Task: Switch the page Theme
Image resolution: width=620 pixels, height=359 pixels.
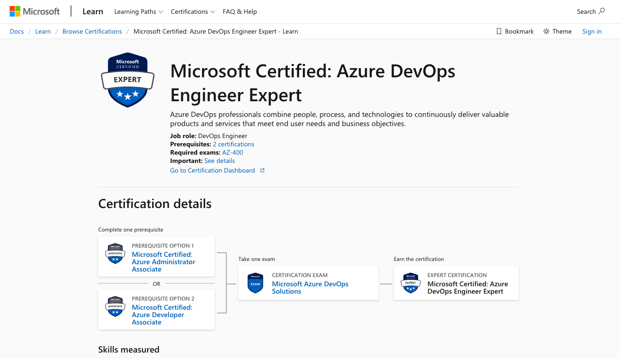Action: coord(557,31)
